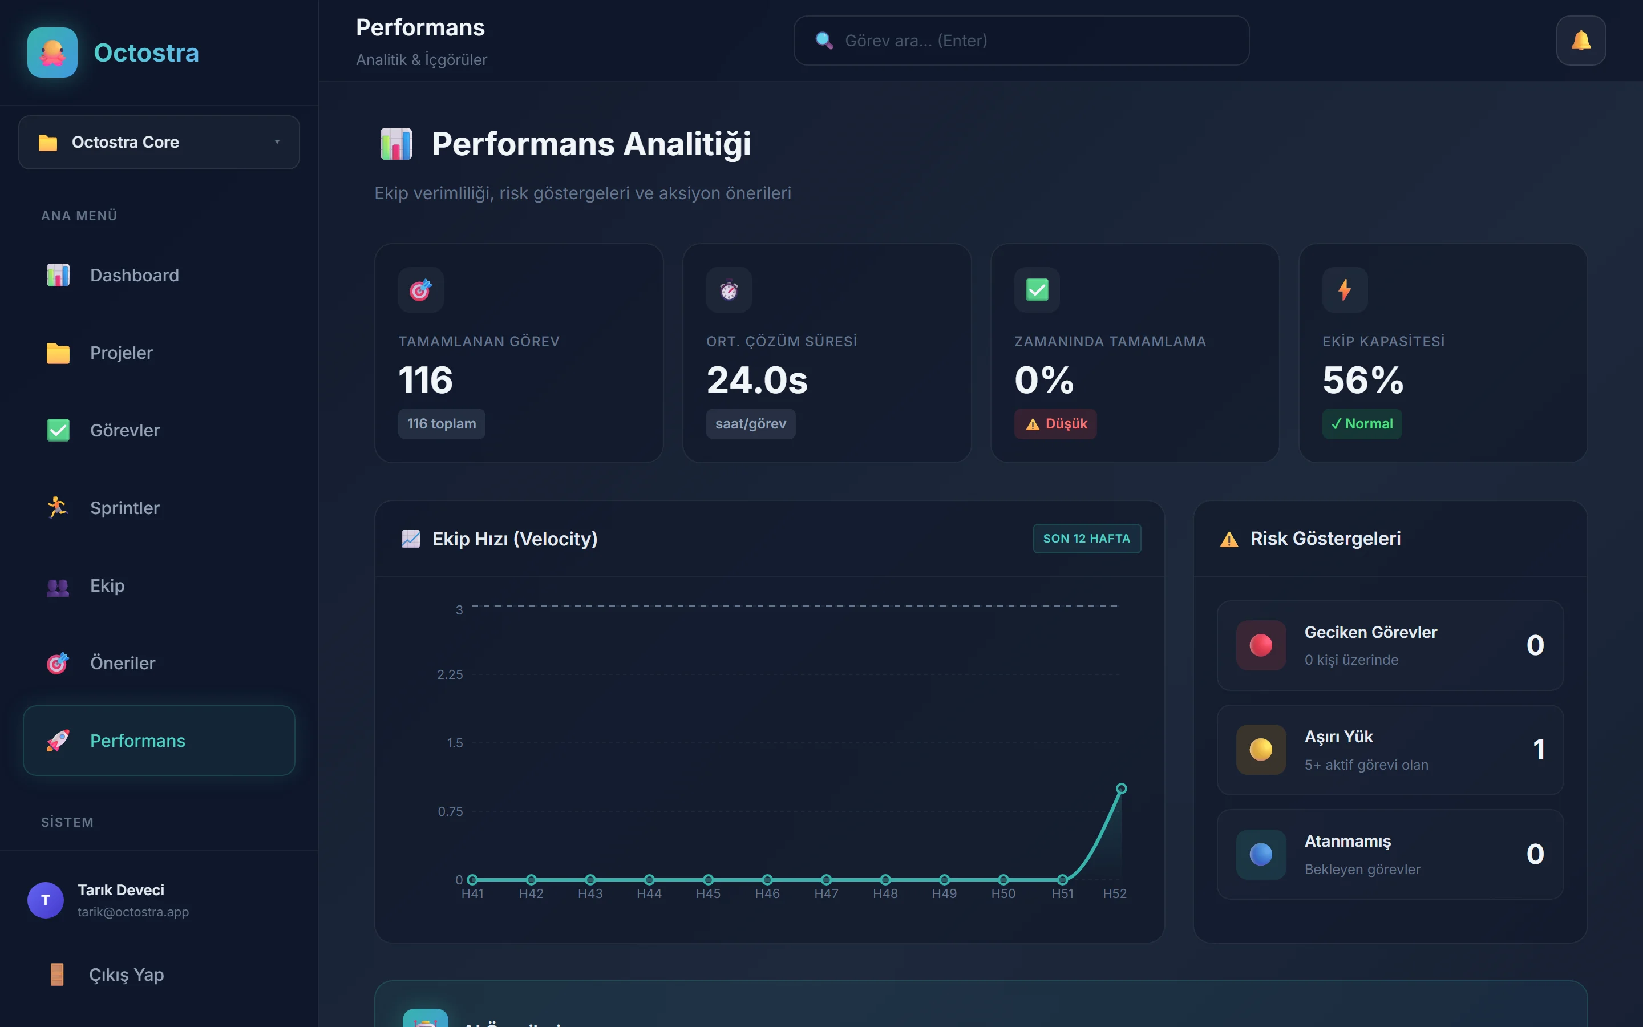The image size is (1643, 1027).
Task: Select the active Performans menu item
Action: click(x=159, y=741)
